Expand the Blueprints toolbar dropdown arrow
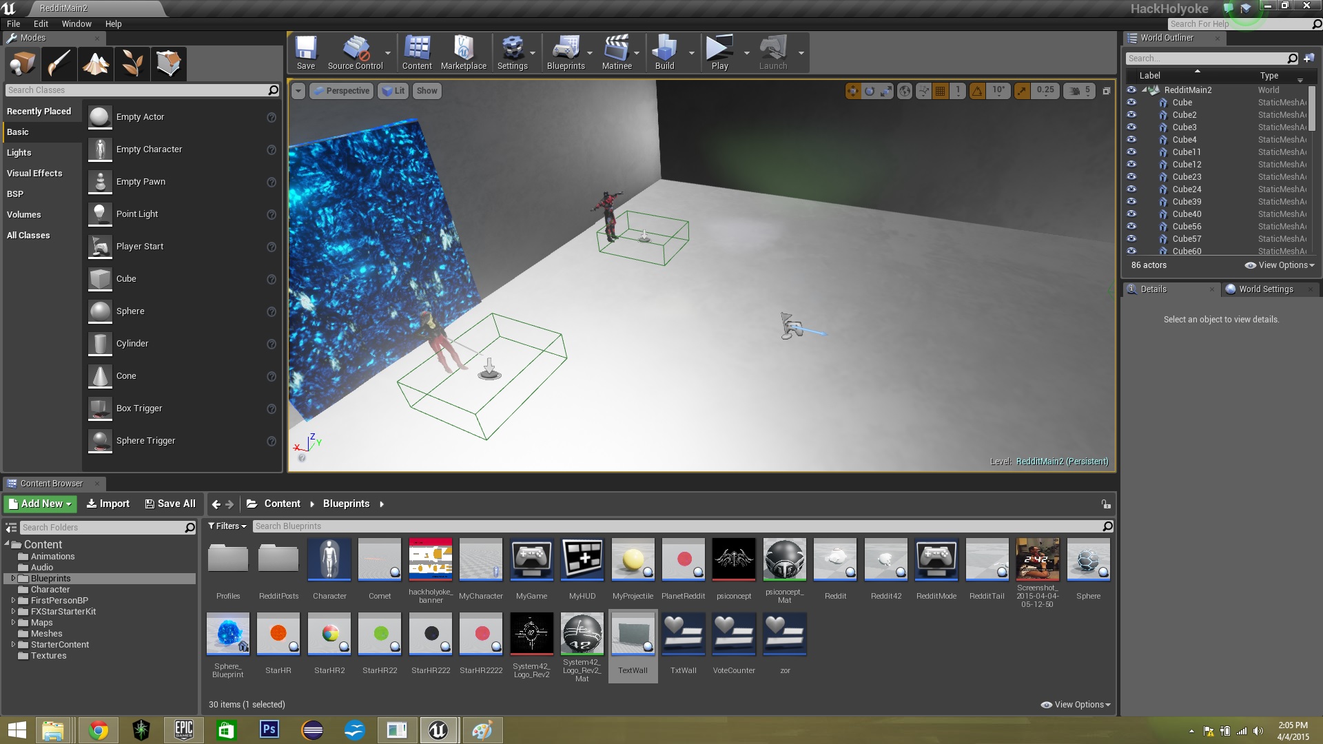 590,53
